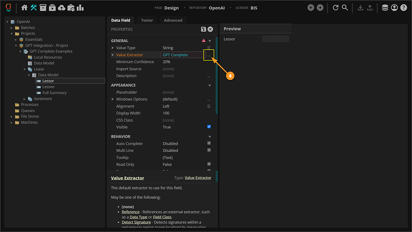Save properties with the floppy disk icon

coord(204,29)
